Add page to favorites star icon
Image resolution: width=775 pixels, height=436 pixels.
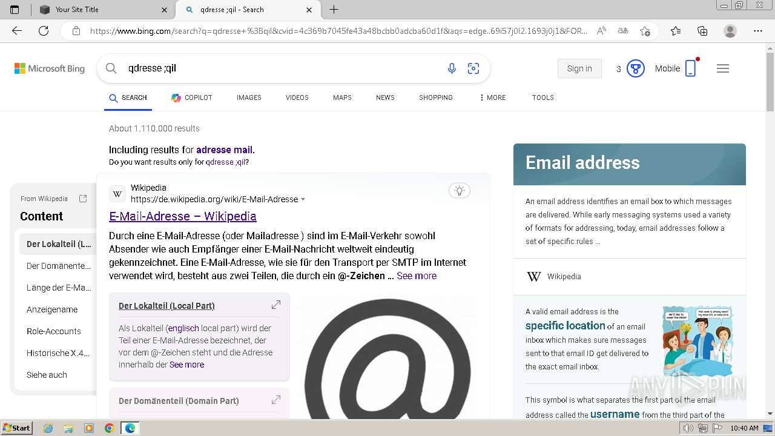point(645,31)
